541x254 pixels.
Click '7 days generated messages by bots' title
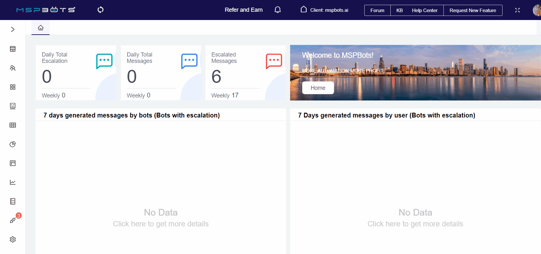tap(132, 115)
